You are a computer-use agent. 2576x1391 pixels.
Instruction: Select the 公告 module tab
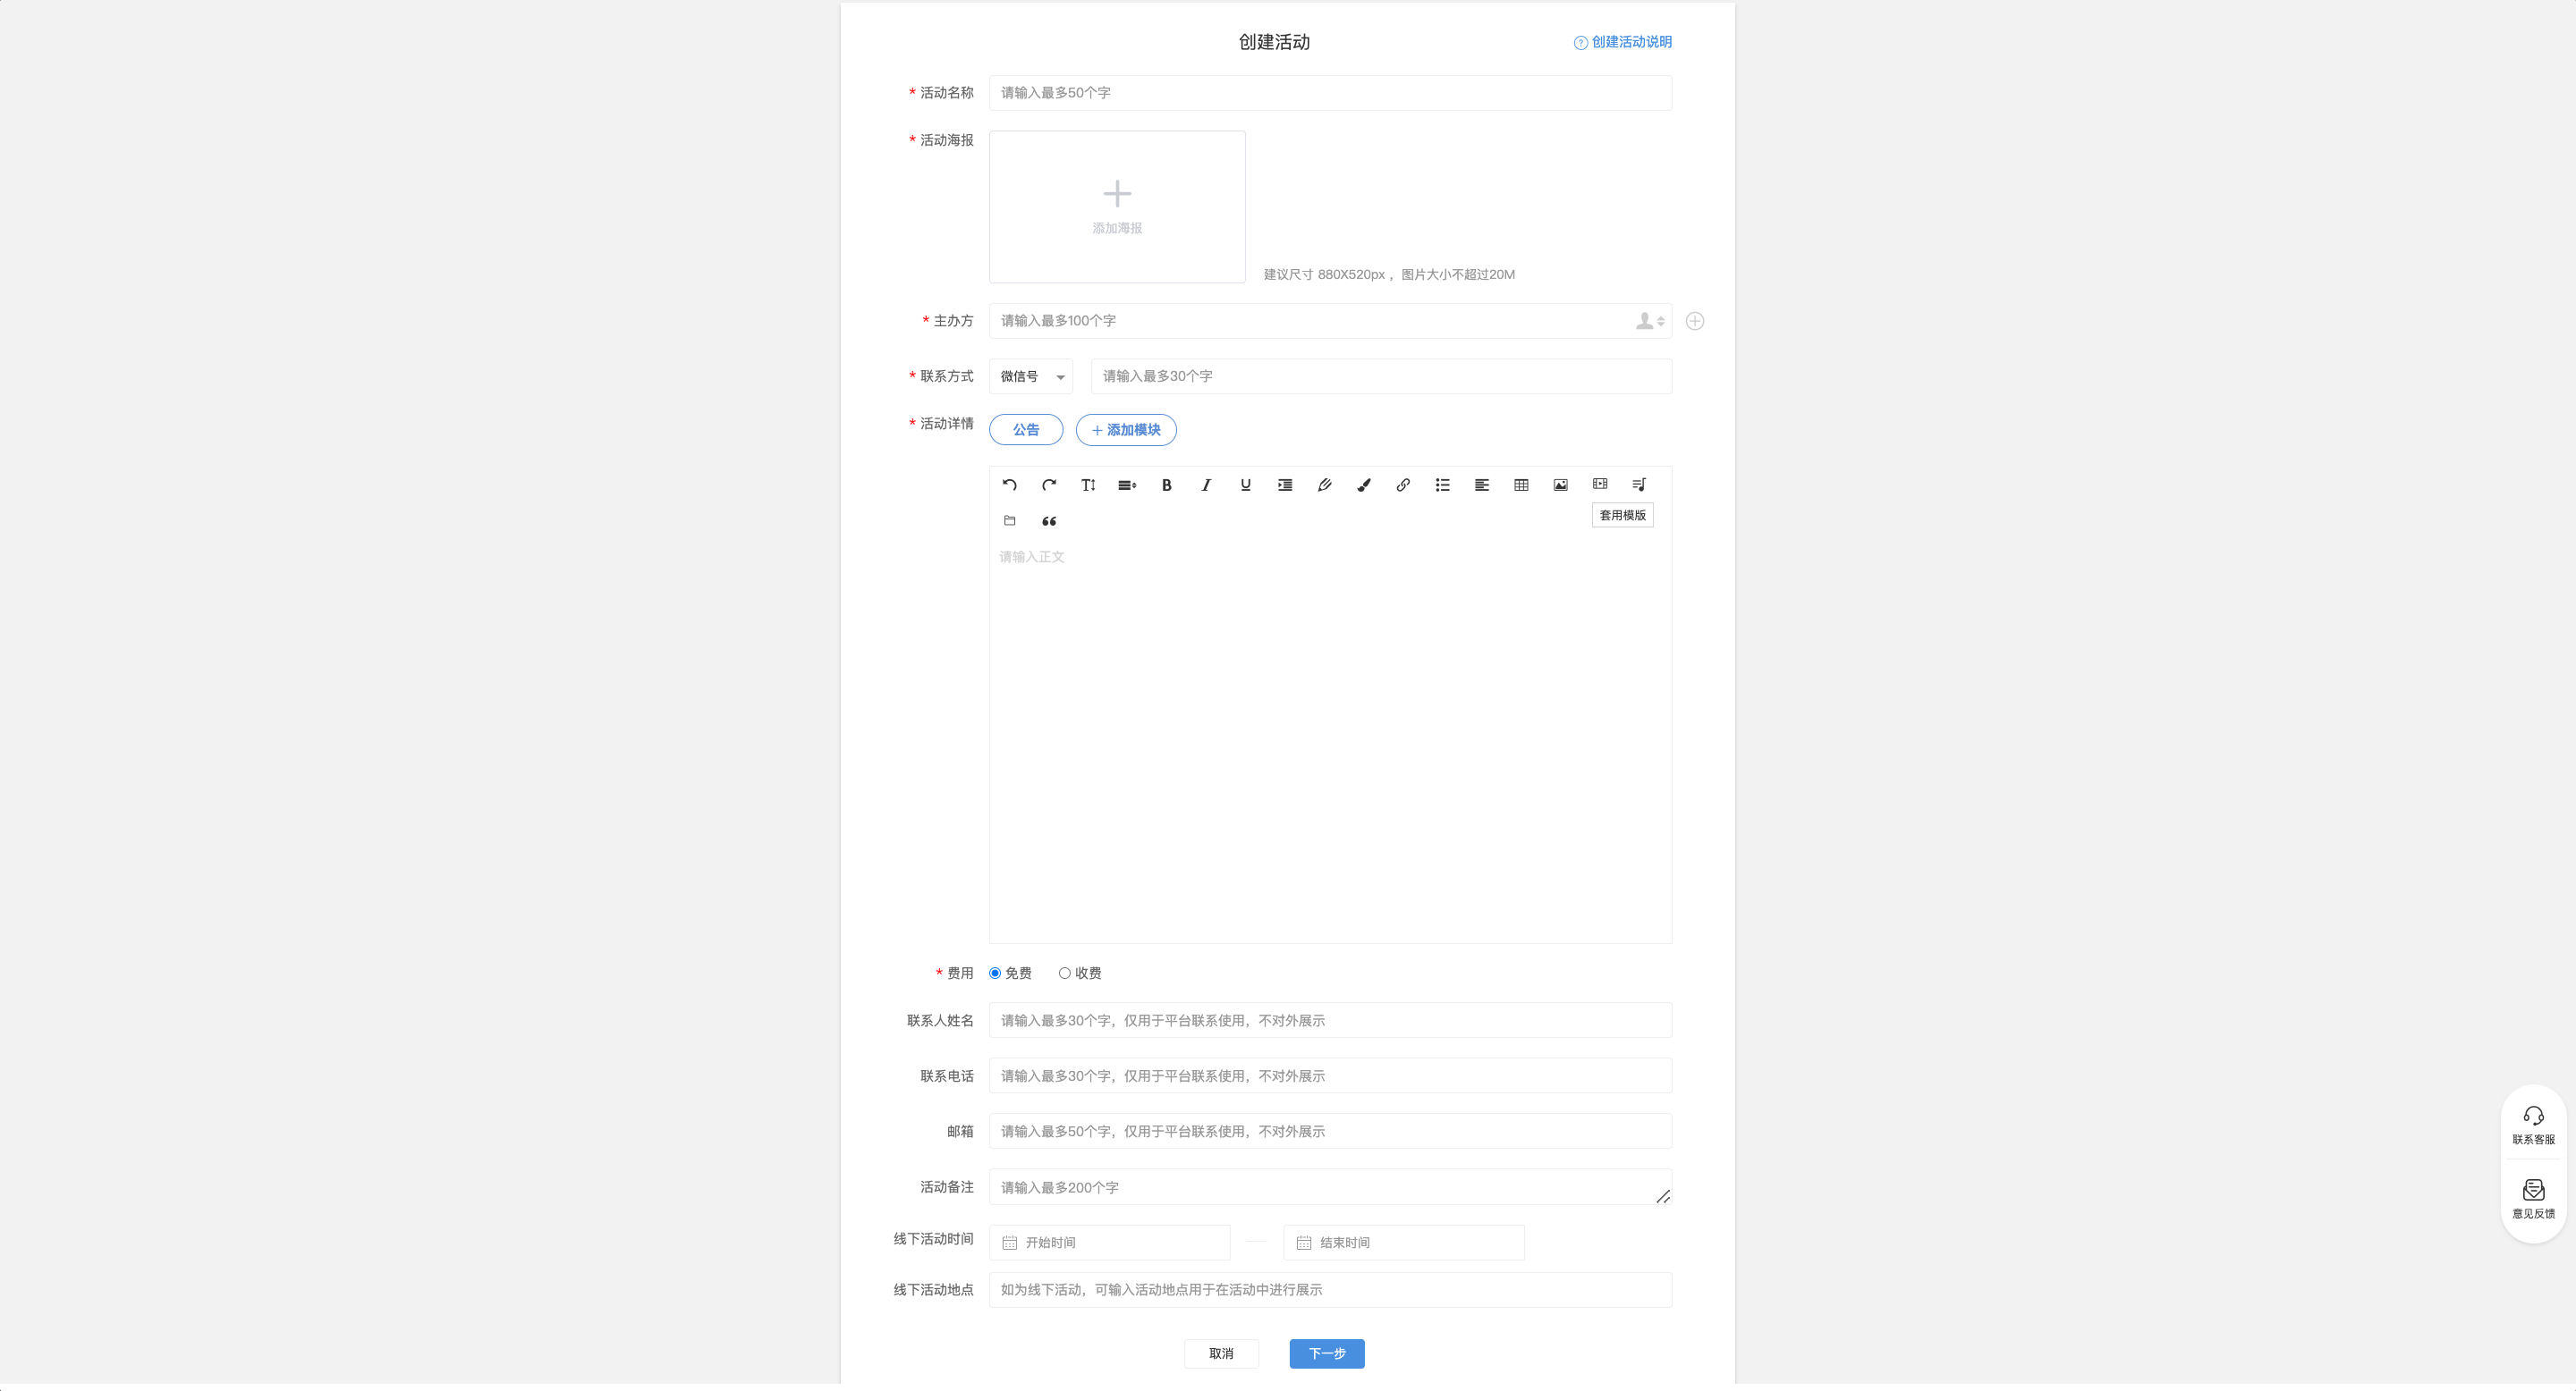click(1026, 430)
